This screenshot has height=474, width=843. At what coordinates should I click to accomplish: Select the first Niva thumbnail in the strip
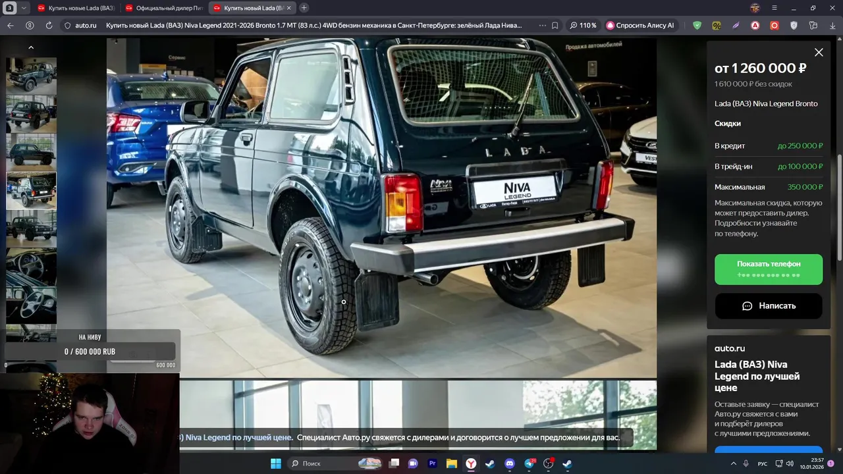[x=31, y=76]
